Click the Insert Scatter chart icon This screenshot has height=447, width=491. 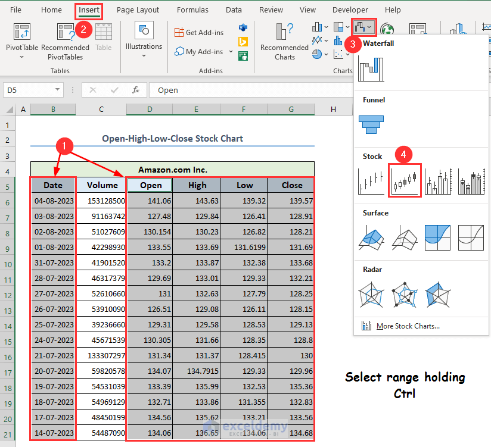[338, 54]
